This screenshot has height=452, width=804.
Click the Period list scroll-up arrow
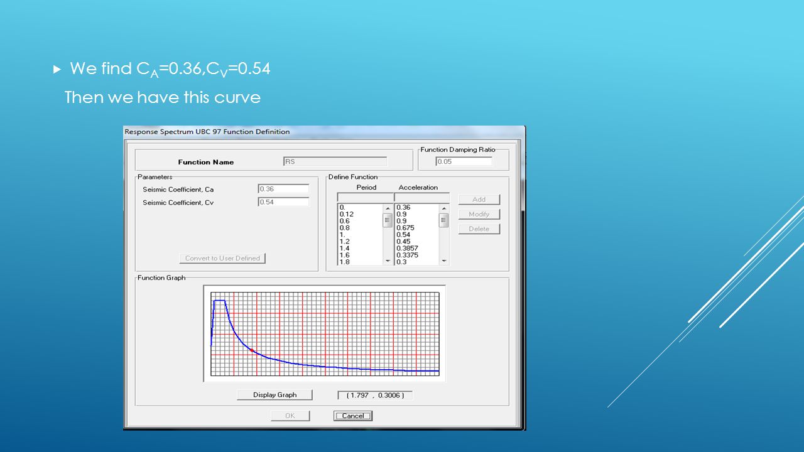coord(388,208)
